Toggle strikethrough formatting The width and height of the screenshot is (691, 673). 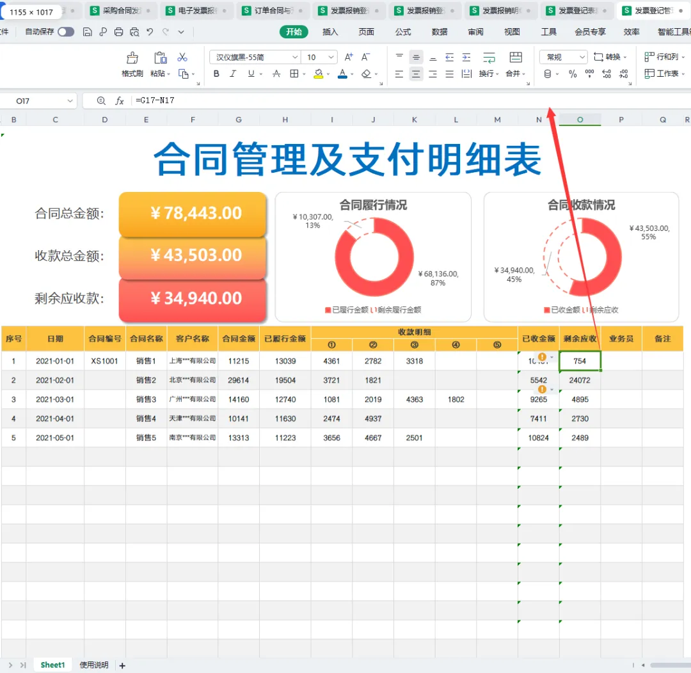tap(276, 74)
